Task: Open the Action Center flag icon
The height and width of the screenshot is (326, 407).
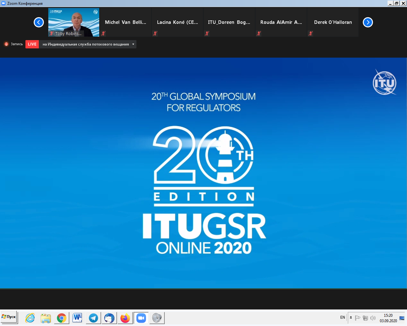Action: (358, 318)
